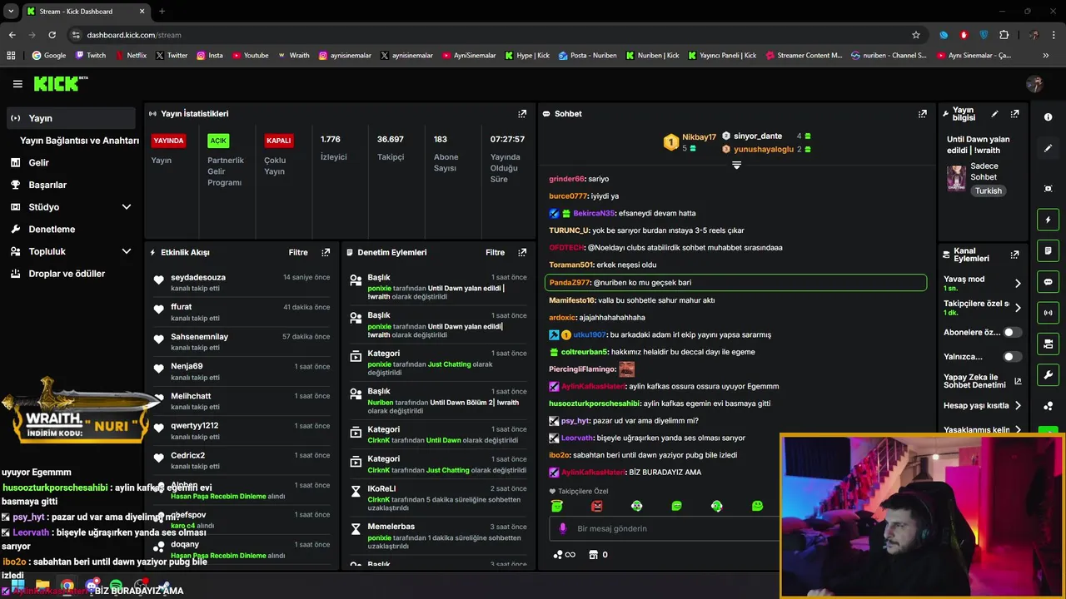
Task: Click the 36.697 Takipçi stat
Action: [x=391, y=148]
